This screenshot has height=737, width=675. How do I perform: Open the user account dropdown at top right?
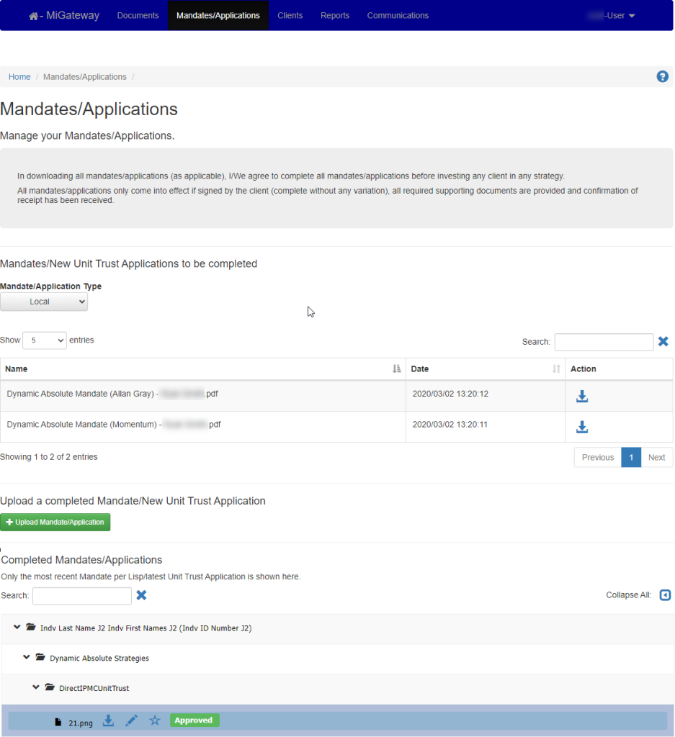click(613, 14)
